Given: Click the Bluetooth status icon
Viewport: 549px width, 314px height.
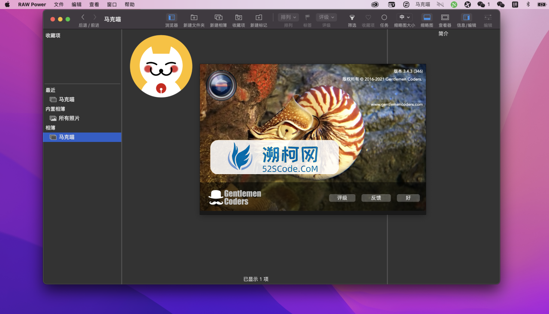Looking at the screenshot, I should [x=528, y=5].
